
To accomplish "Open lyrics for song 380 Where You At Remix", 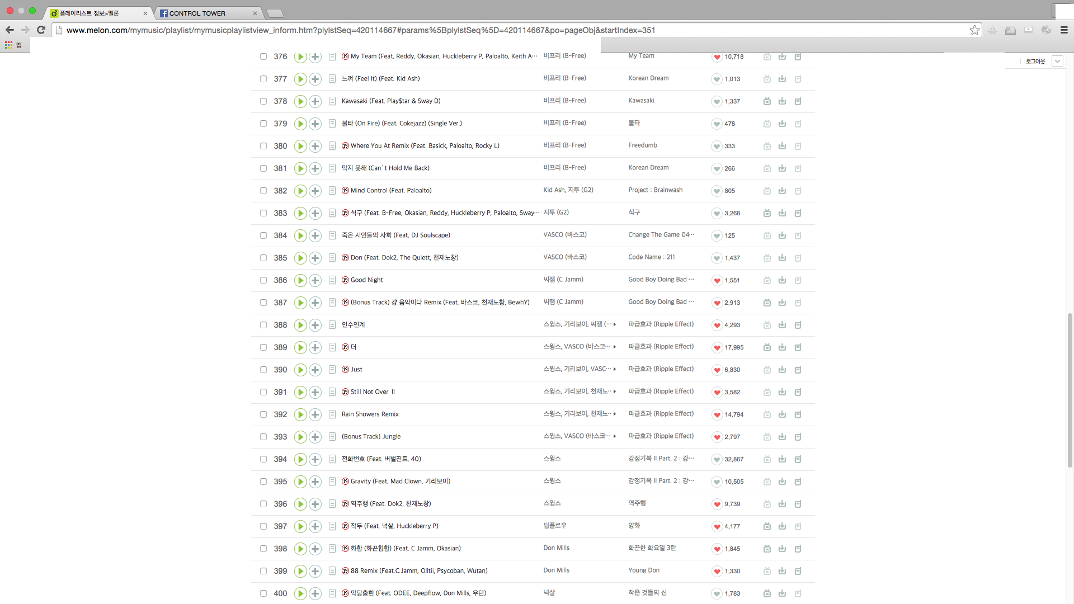I will tap(332, 146).
